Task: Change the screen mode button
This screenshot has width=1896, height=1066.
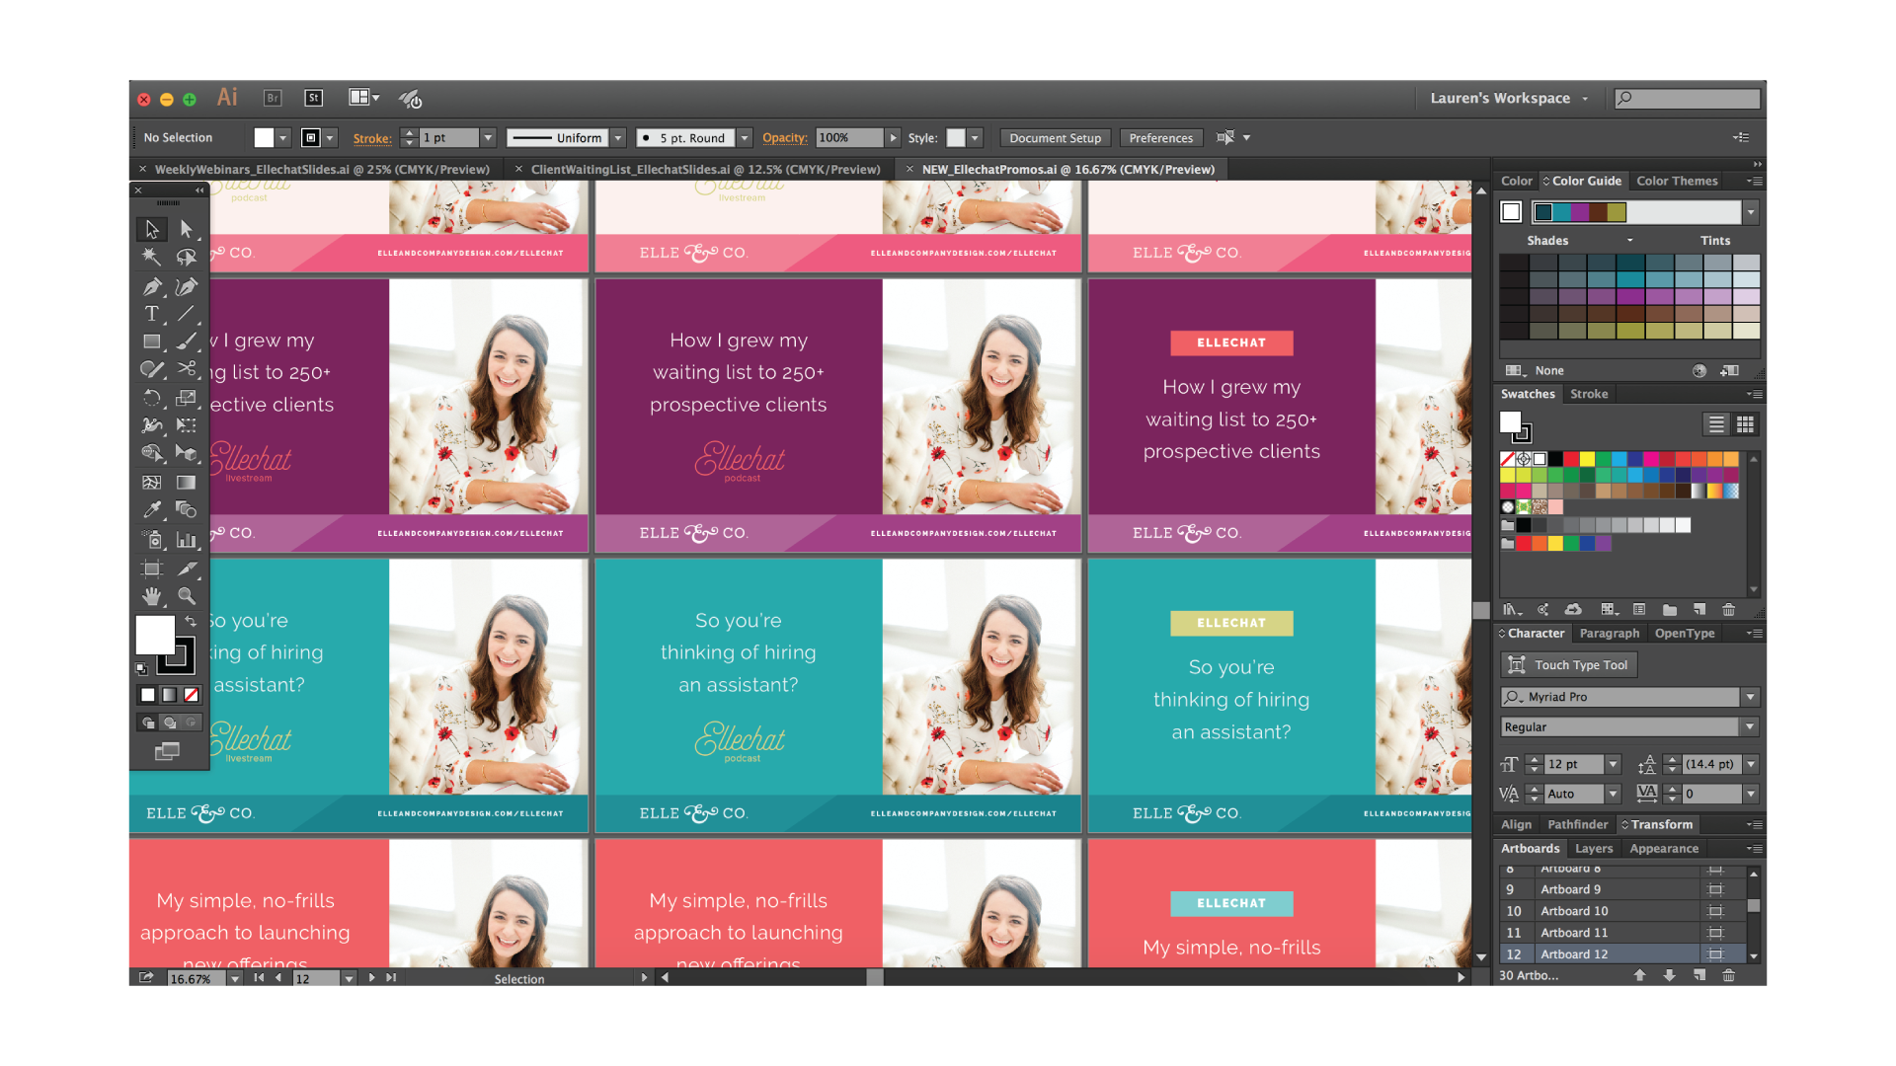Action: coord(168,752)
